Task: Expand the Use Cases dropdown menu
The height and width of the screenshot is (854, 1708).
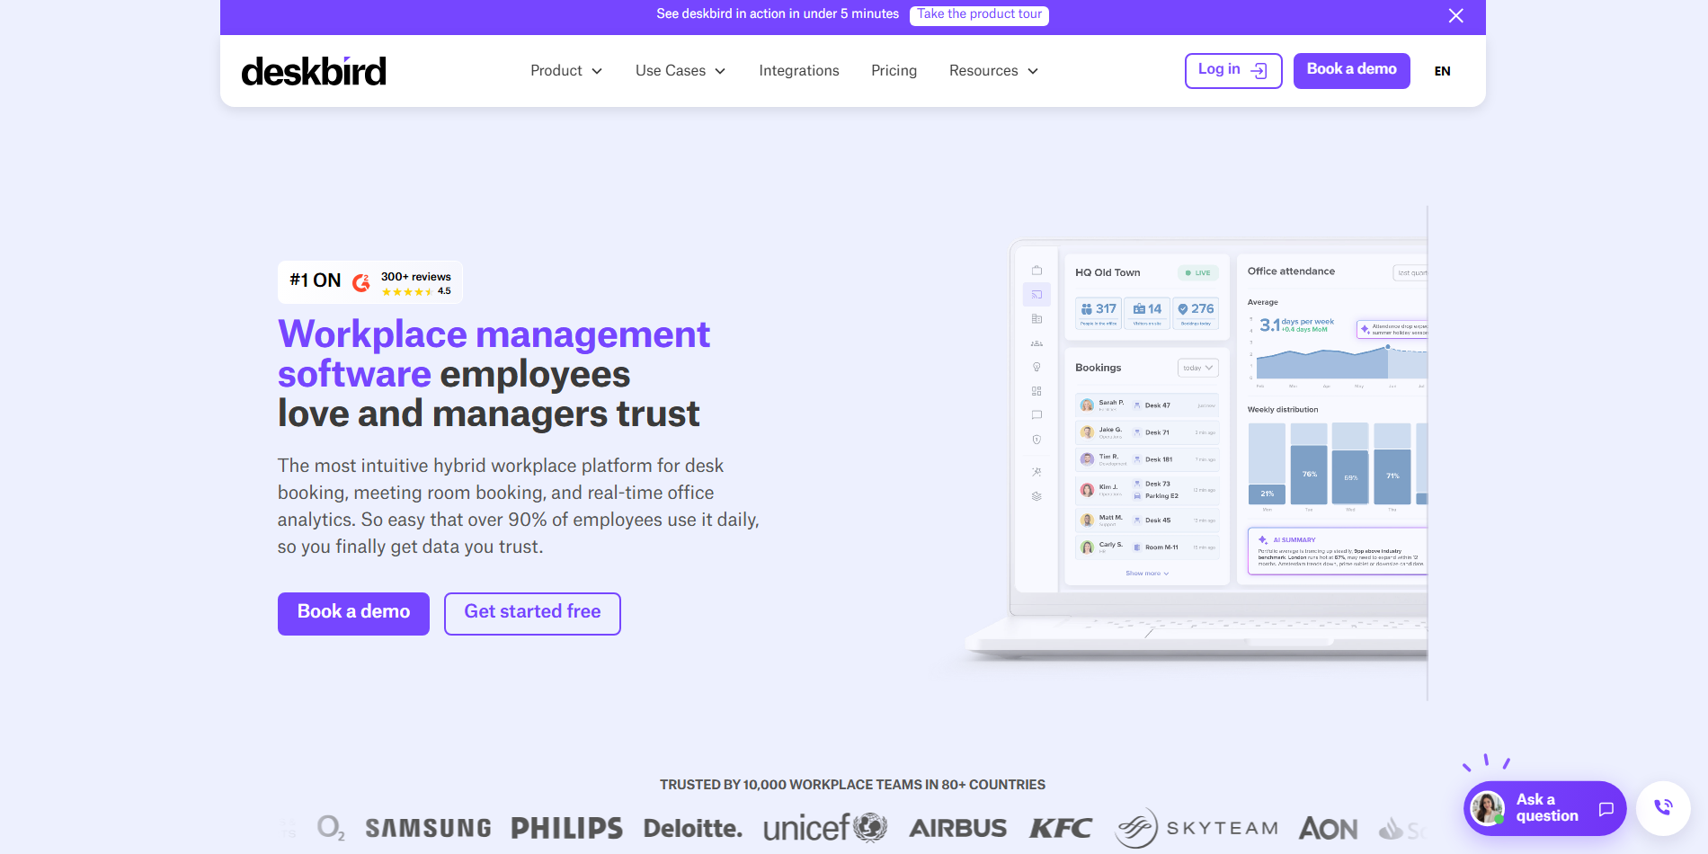Action: [681, 71]
